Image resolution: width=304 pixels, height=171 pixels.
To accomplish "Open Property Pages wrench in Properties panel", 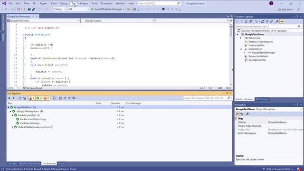I will pyautogui.click(x=247, y=114).
